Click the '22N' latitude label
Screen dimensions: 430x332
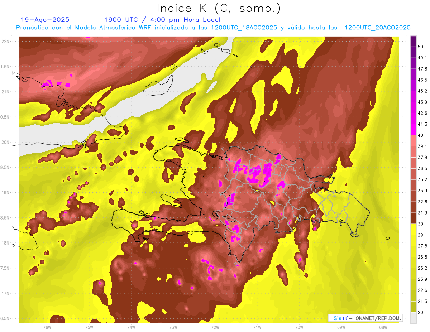pos(5,42)
